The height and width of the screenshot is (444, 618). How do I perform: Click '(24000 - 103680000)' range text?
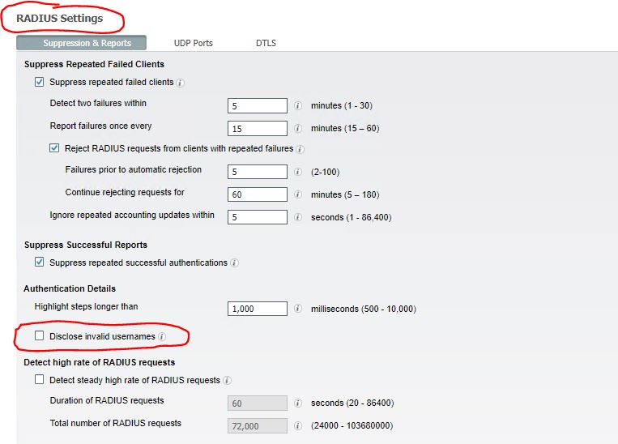pos(352,426)
